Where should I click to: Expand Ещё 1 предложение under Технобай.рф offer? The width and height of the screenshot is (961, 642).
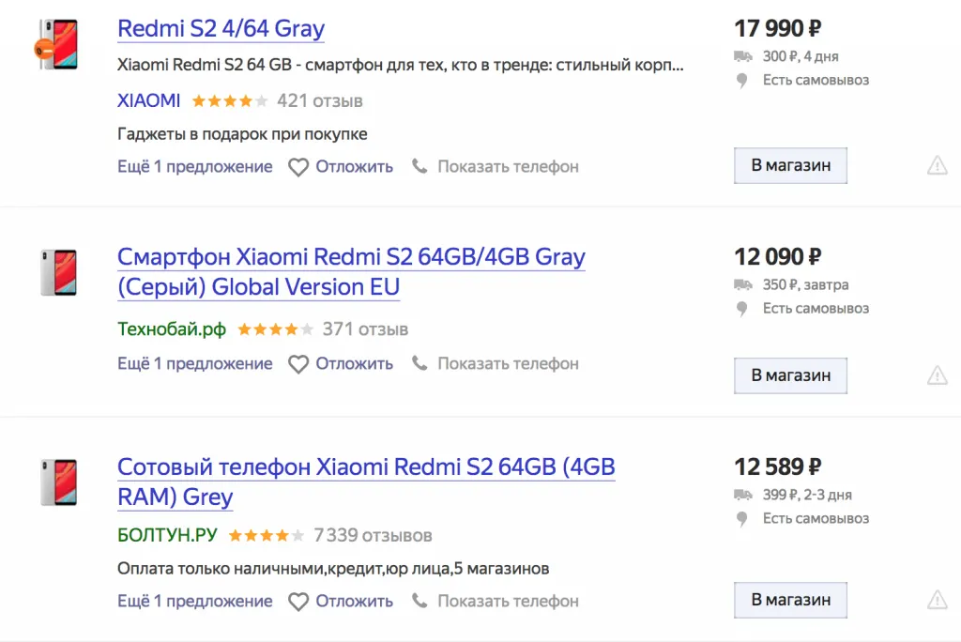[x=194, y=364]
